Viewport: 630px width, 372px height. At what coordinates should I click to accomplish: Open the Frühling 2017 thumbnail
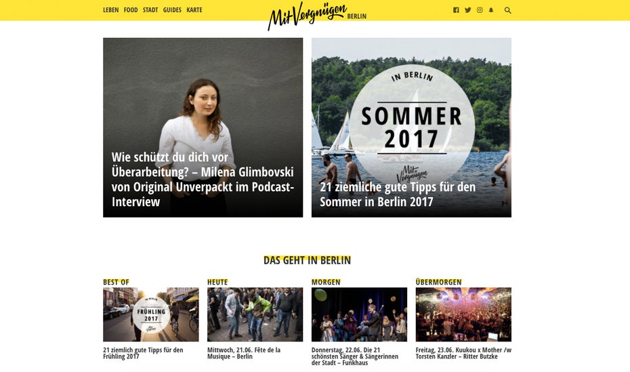click(x=150, y=314)
